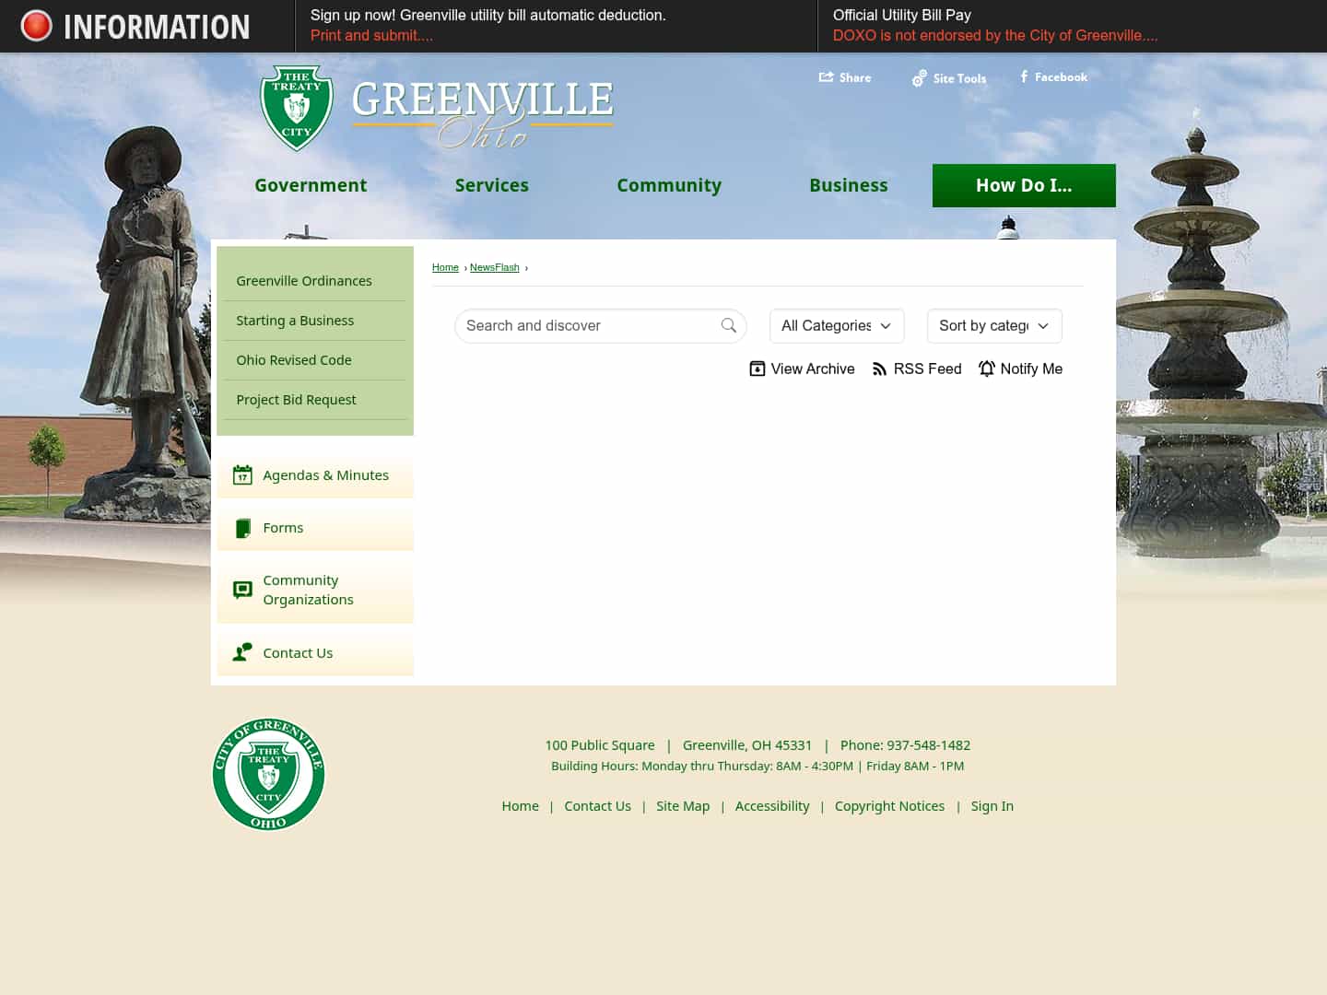
Task: Open the Ohio Revised Code link
Action: pyautogui.click(x=294, y=359)
